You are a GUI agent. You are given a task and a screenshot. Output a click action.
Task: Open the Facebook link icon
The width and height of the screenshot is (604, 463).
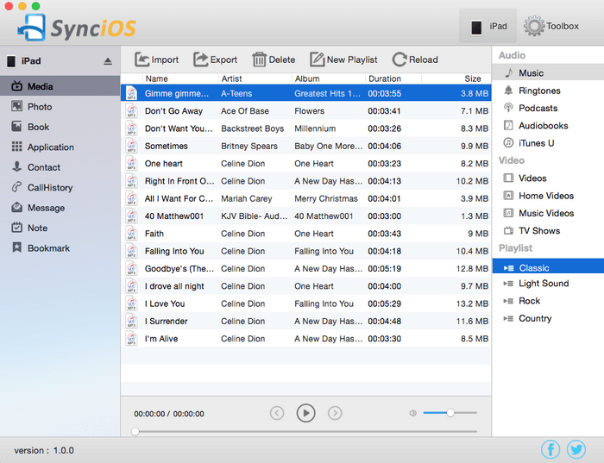click(x=551, y=449)
